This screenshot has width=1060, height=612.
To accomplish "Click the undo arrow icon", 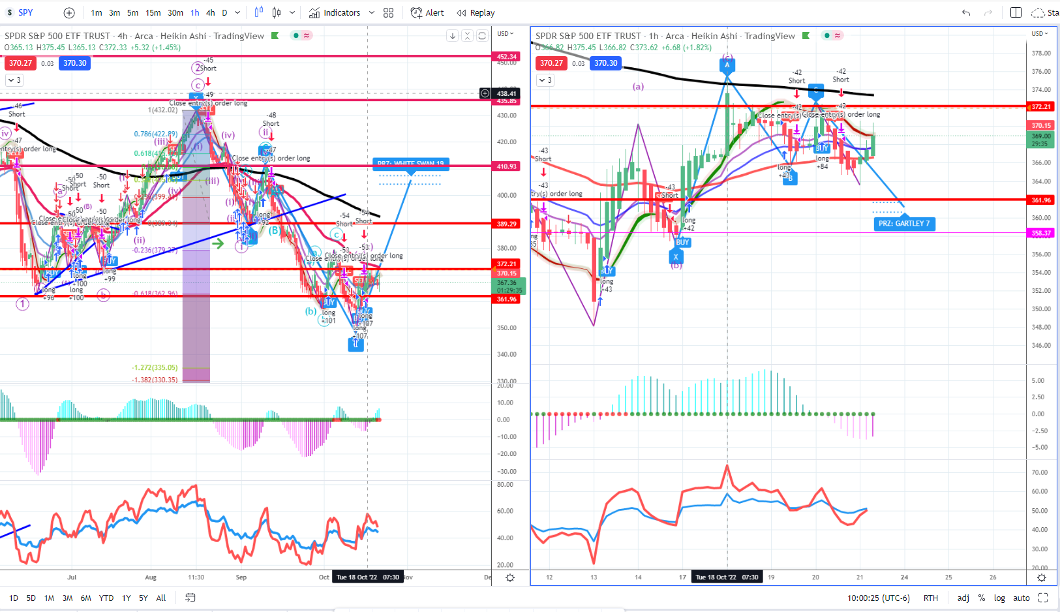I will point(966,12).
